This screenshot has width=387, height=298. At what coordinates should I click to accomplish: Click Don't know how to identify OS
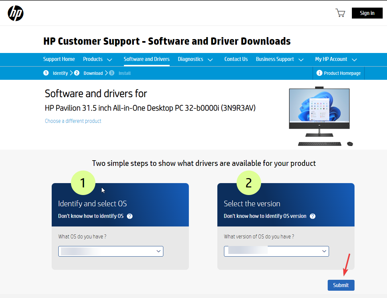[x=91, y=216]
